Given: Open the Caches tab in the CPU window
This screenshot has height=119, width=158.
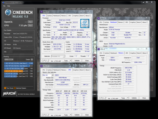Looking at the screenshot, I should coord(50,16).
